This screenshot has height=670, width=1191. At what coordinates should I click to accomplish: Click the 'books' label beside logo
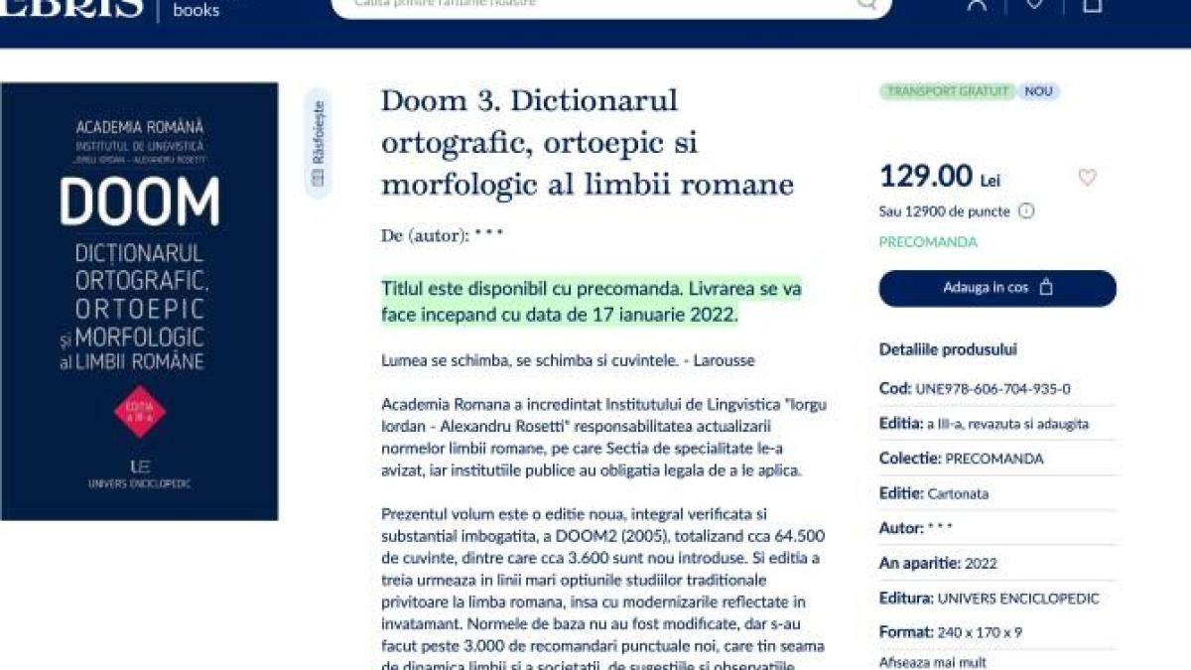point(196,10)
